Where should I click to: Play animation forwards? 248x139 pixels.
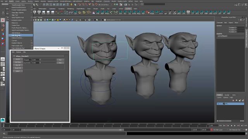[x=235, y=125]
